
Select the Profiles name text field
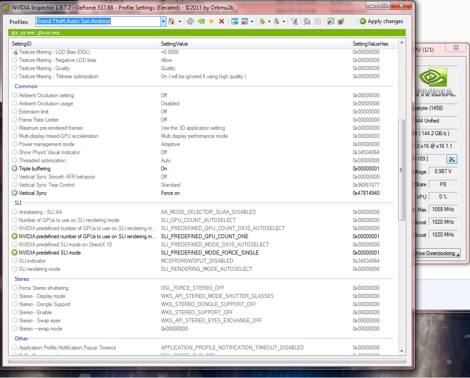point(98,21)
